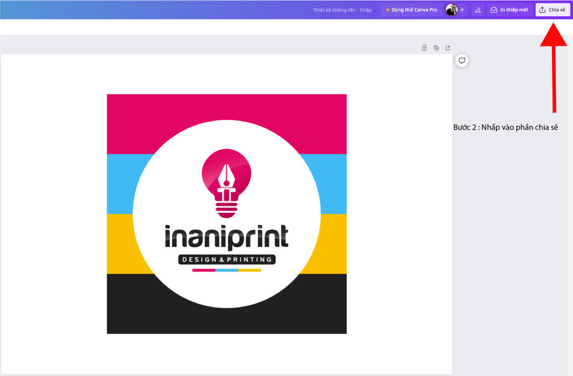Select the inaniprint logo image on canvas
This screenshot has height=376, width=573.
tap(227, 214)
